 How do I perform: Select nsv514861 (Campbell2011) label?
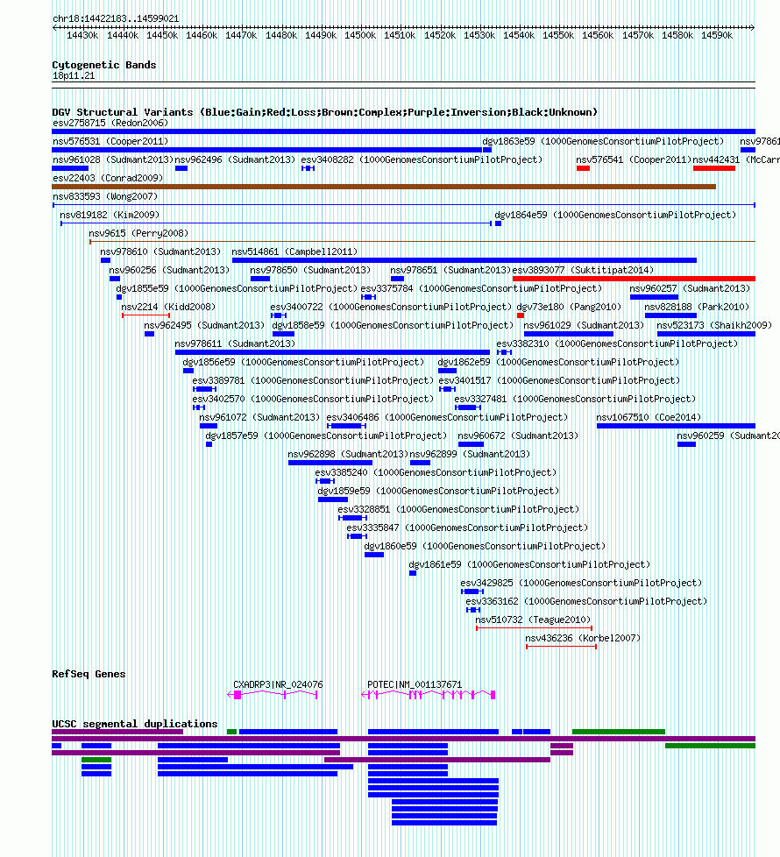[x=294, y=252]
